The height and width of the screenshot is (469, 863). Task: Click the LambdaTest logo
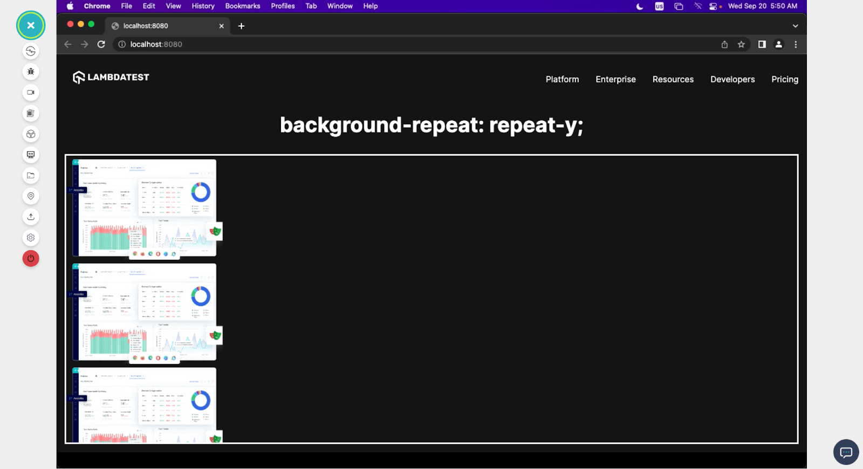111,78
